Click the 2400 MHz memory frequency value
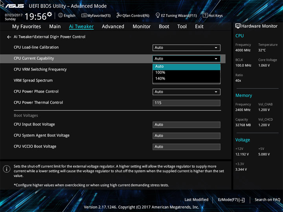This screenshot has height=212, width=283. point(243,110)
